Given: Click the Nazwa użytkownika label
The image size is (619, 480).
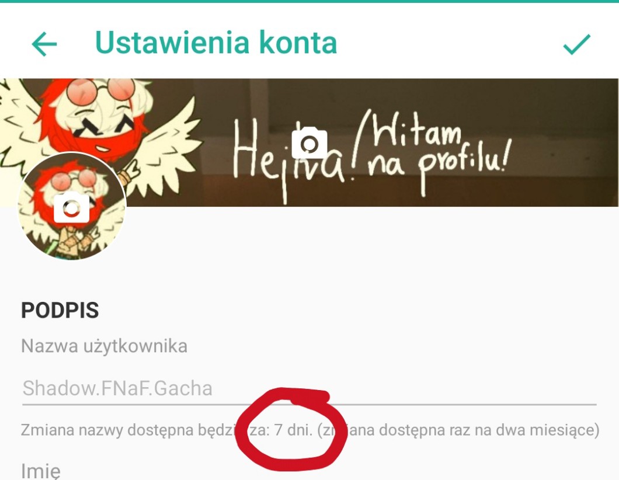Looking at the screenshot, I should point(104,346).
